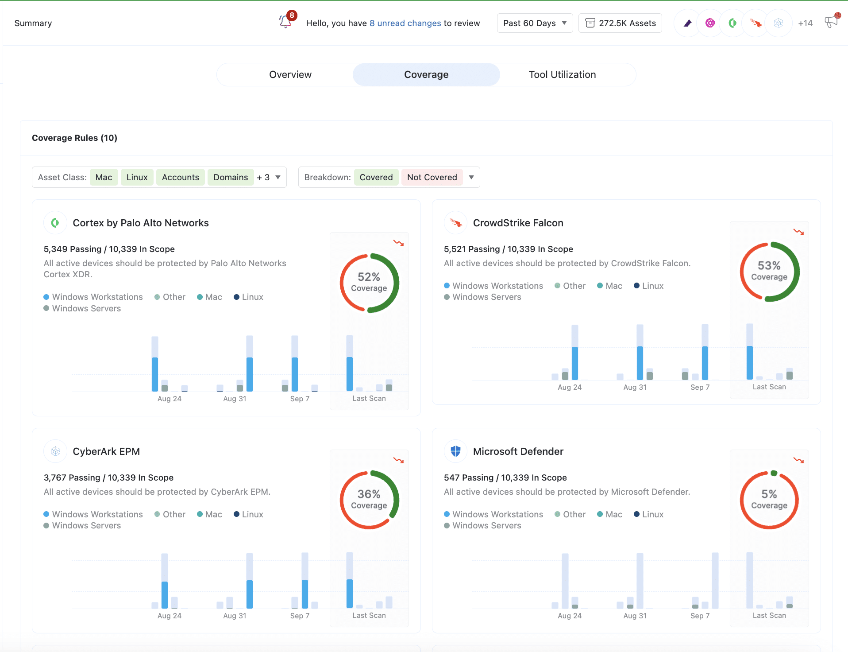Click the CyberArk cube icon in header
Image resolution: width=848 pixels, height=652 pixels.
click(779, 23)
